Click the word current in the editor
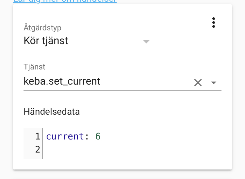 coord(65,136)
